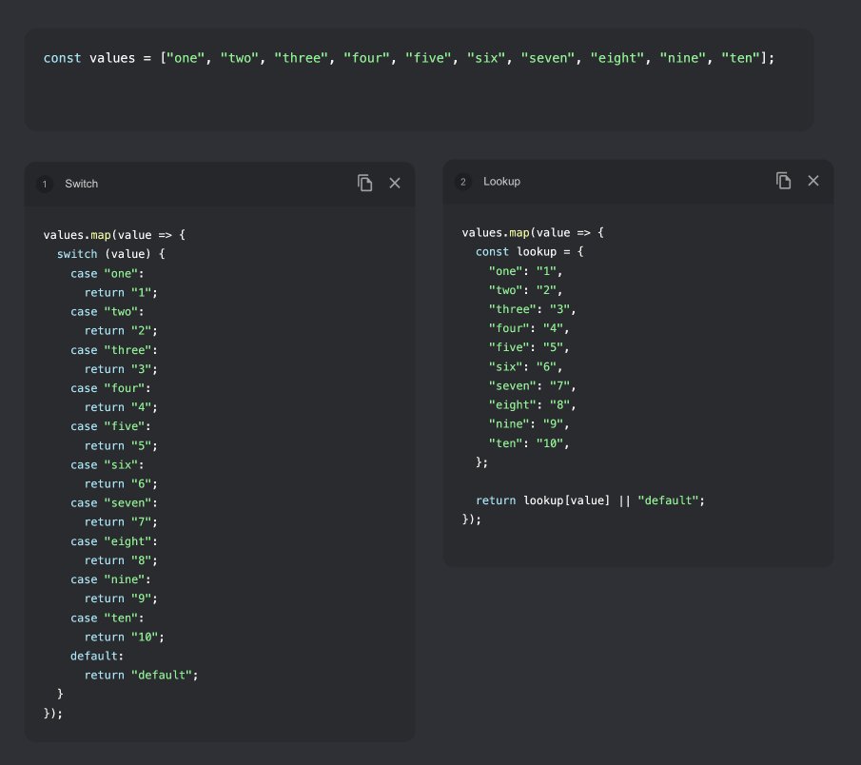This screenshot has width=861, height=765.
Task: Click the '"one": "1",' lookup entry
Action: (x=525, y=271)
